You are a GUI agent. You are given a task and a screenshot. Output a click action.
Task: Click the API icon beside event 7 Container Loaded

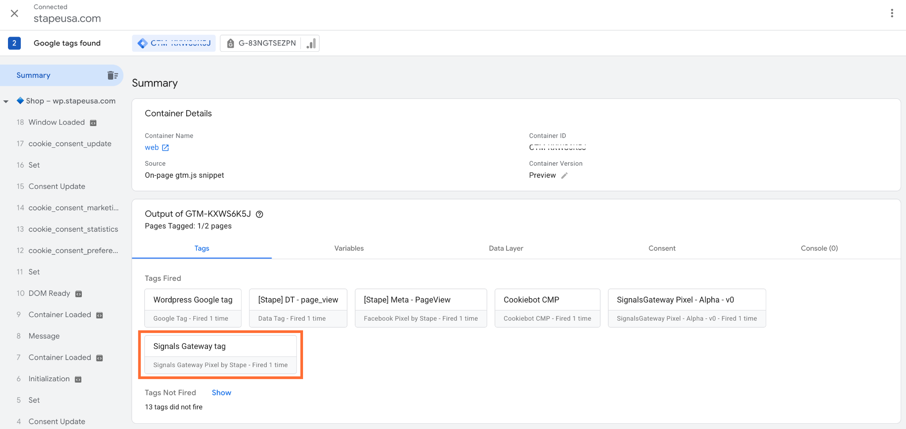point(100,358)
